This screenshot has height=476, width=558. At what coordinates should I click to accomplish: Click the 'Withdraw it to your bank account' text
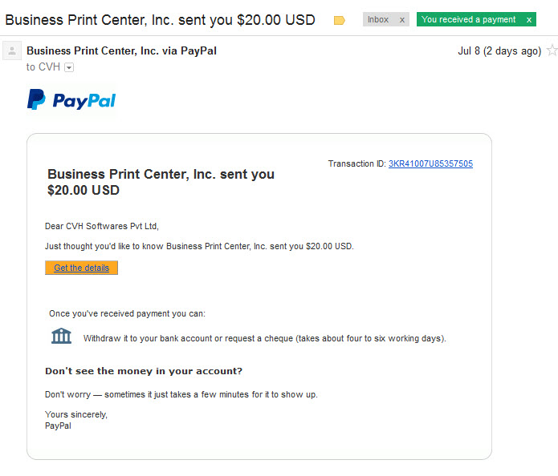pyautogui.click(x=264, y=338)
